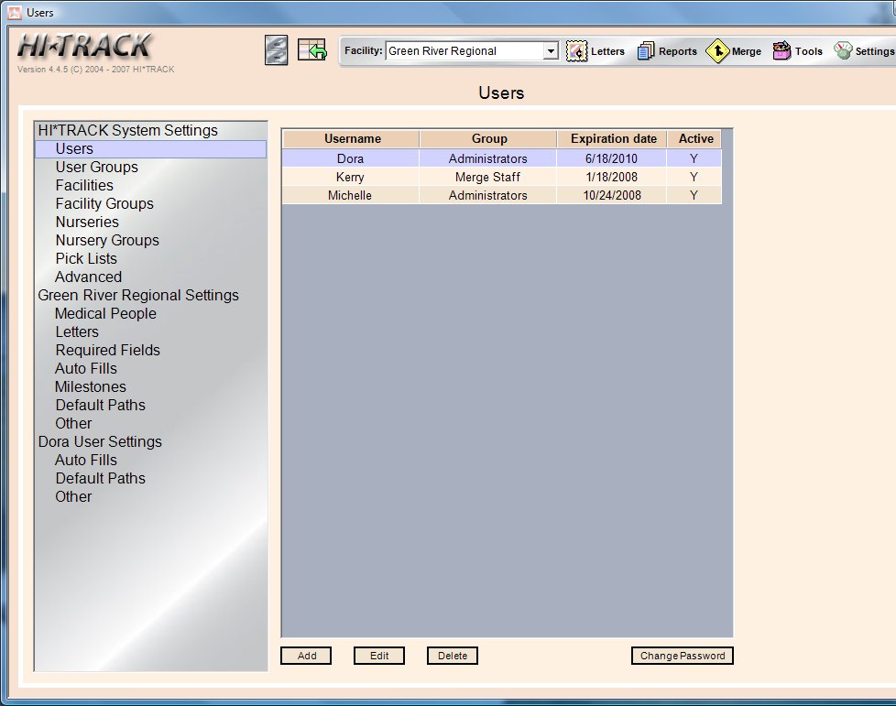The height and width of the screenshot is (706, 896).
Task: Open the Letters toolbar icon
Action: click(x=576, y=51)
